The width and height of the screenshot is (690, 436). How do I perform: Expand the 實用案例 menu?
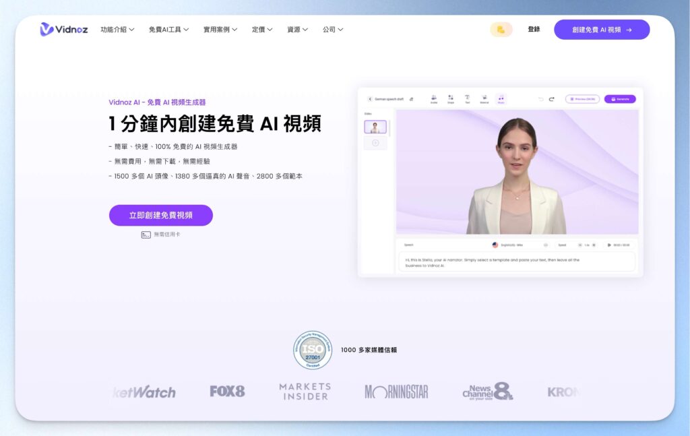(x=220, y=30)
